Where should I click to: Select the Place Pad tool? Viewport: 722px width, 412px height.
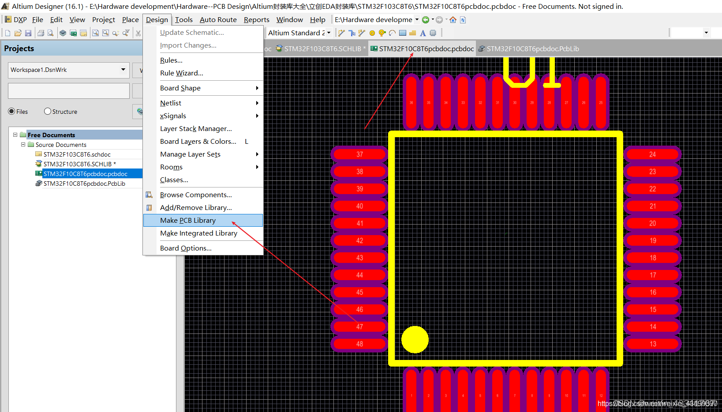372,33
